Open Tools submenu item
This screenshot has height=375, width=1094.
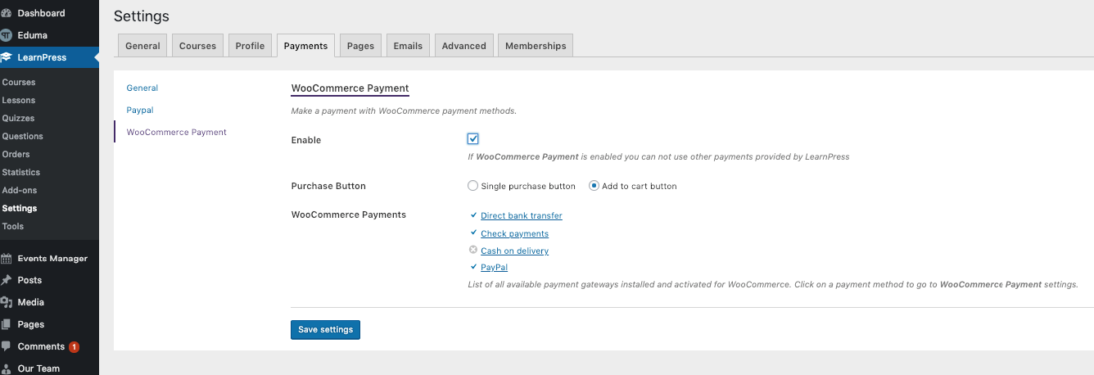coord(13,226)
